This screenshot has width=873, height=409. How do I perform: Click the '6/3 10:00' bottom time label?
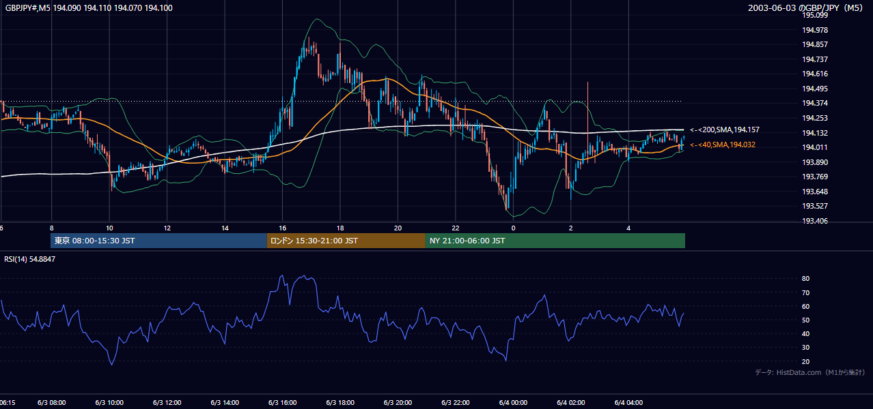[109, 403]
